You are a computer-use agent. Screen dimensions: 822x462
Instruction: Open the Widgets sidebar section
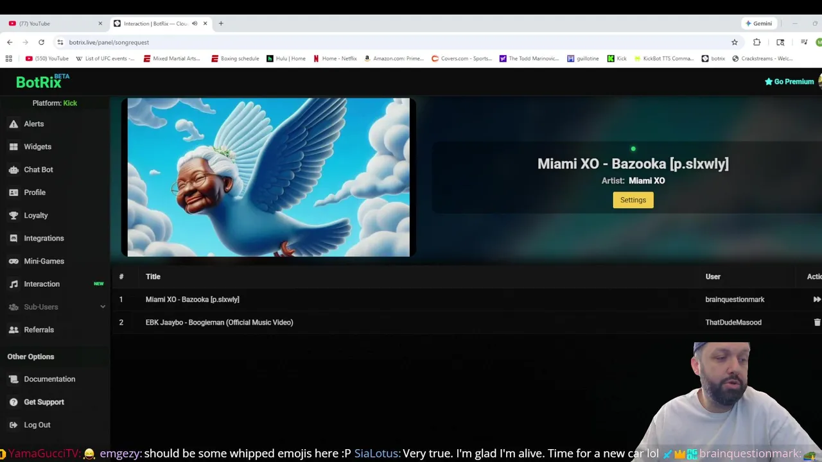pyautogui.click(x=37, y=147)
